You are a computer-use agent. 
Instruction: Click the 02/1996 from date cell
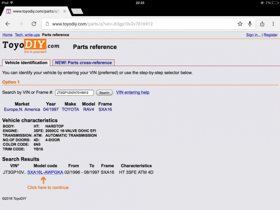tap(72, 172)
